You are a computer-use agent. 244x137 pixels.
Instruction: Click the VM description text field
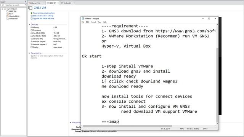pos(47,57)
